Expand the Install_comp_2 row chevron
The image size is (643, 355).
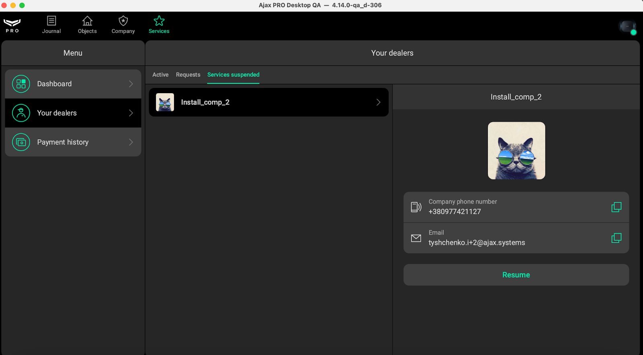(378, 102)
